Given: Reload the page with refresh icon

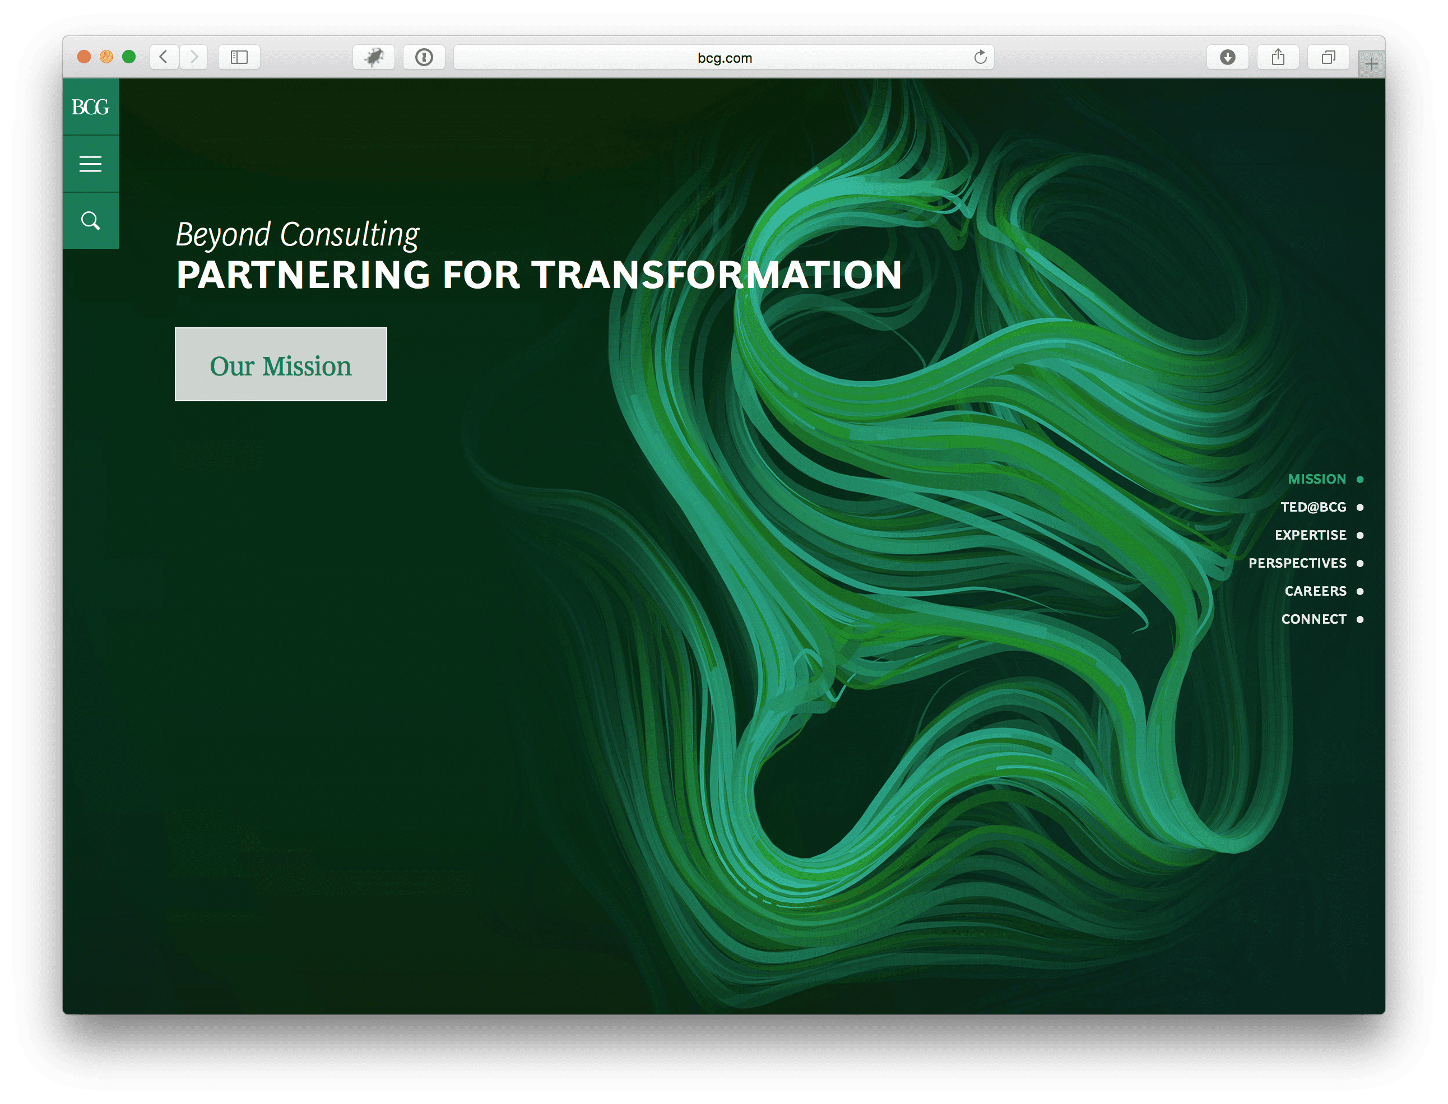Looking at the screenshot, I should click(x=980, y=57).
